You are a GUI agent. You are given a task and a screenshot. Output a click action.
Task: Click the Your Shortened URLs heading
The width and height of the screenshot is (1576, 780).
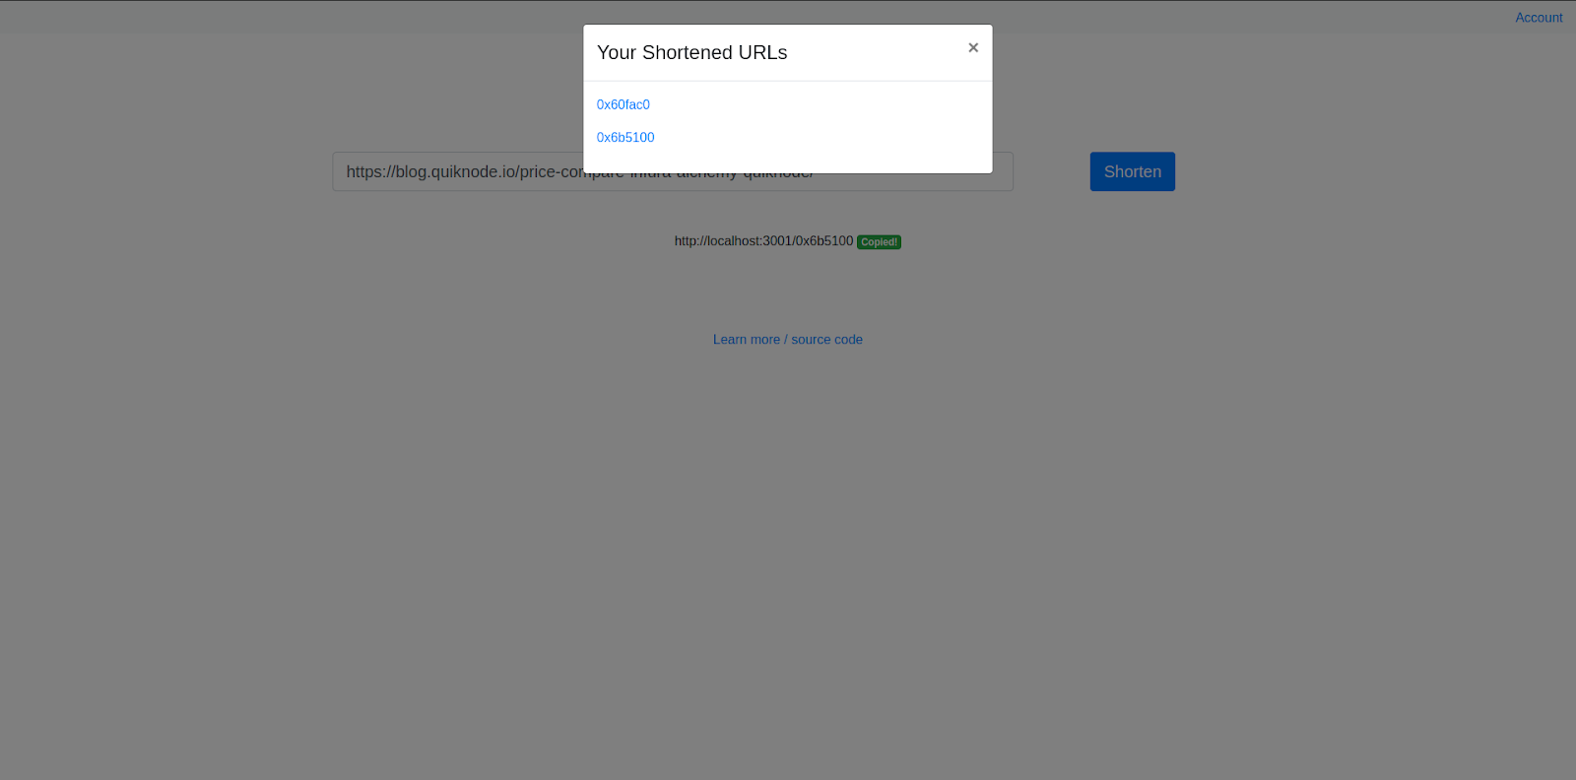pyautogui.click(x=691, y=53)
